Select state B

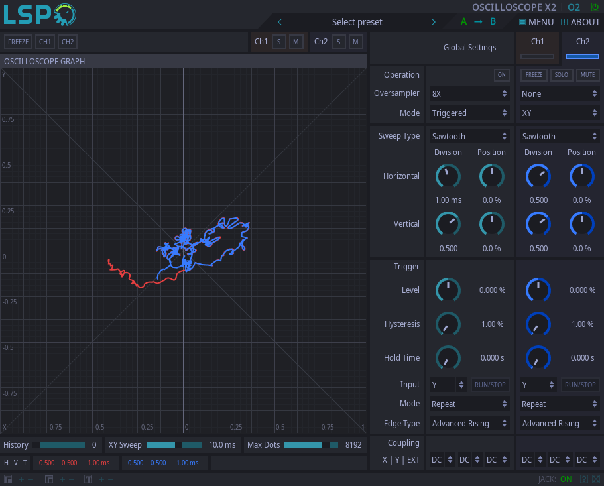493,22
